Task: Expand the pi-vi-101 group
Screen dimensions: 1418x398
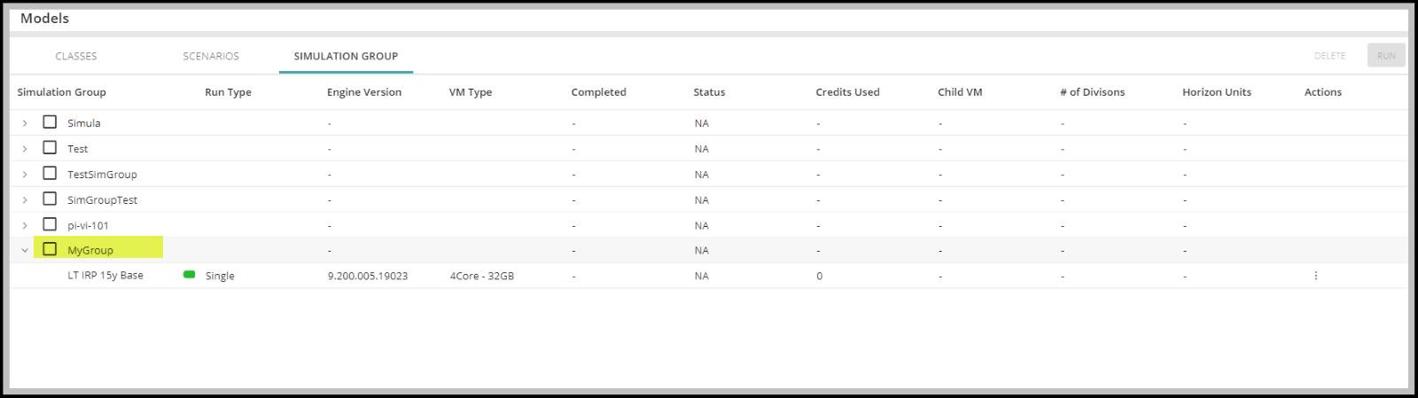Action: (25, 225)
